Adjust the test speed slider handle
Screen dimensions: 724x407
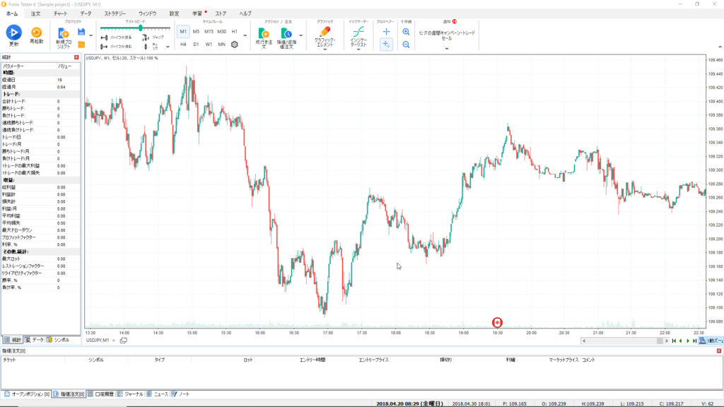pos(141,28)
